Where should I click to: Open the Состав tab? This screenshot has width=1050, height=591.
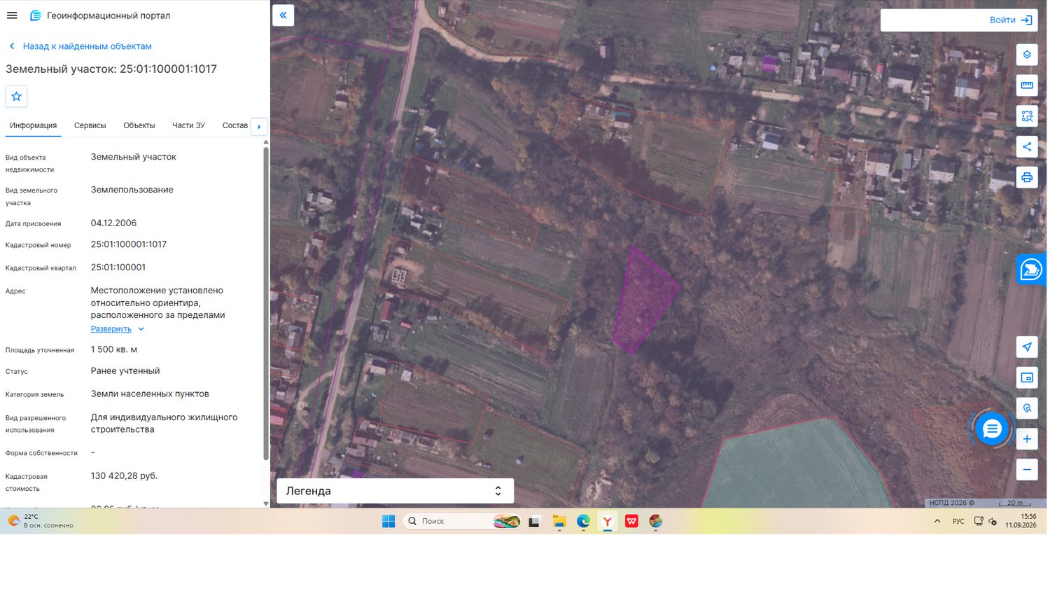(x=235, y=125)
